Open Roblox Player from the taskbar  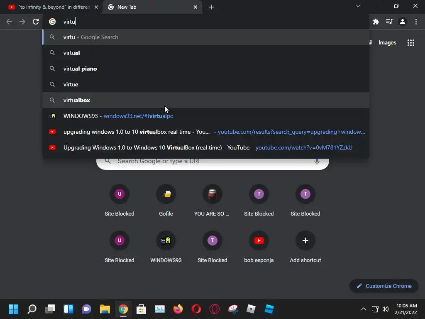coord(251,309)
